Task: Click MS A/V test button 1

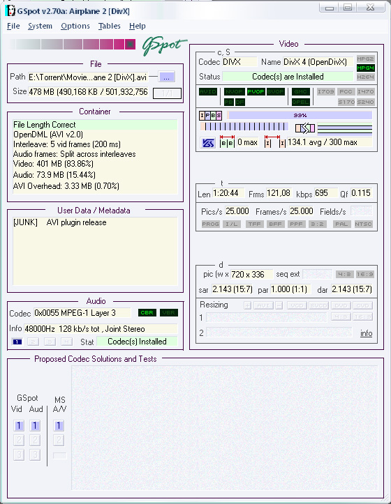Action: 59,426
